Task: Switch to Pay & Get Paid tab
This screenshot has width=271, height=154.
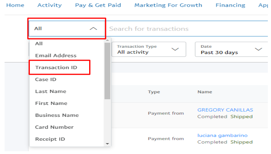Action: pos(98,5)
